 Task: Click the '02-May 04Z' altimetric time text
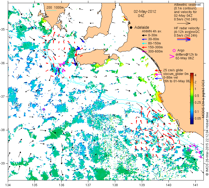click(x=183, y=16)
